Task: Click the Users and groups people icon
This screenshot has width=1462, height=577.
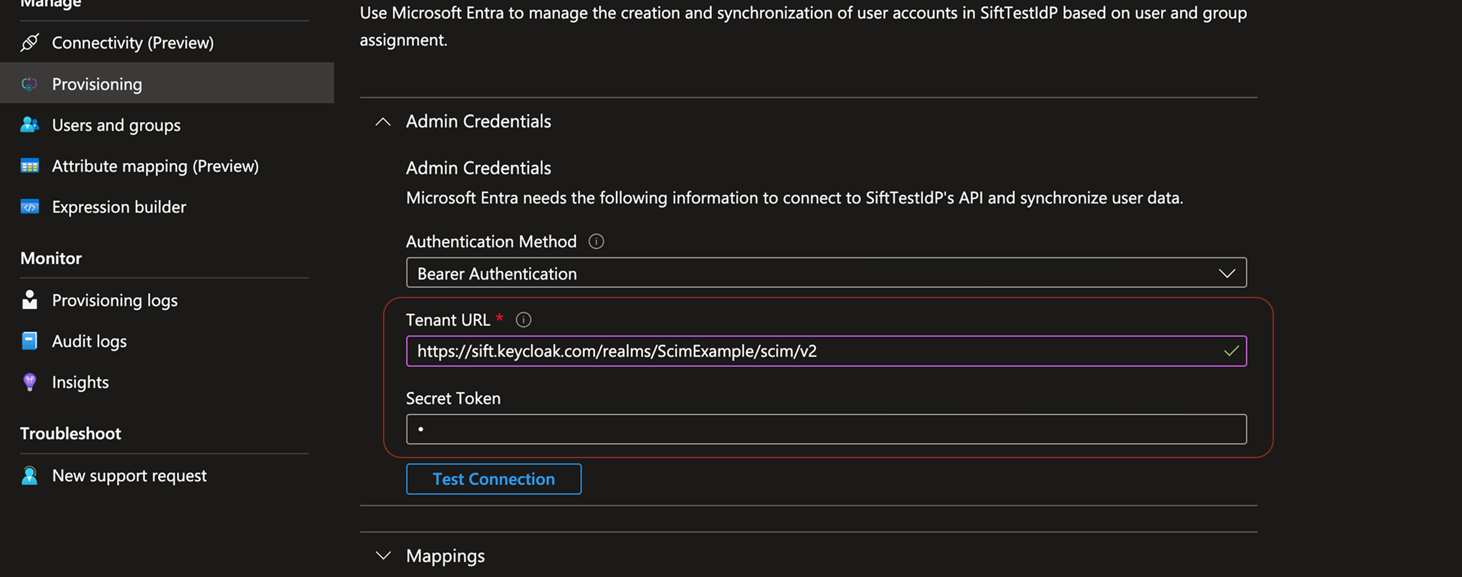Action: [x=29, y=125]
